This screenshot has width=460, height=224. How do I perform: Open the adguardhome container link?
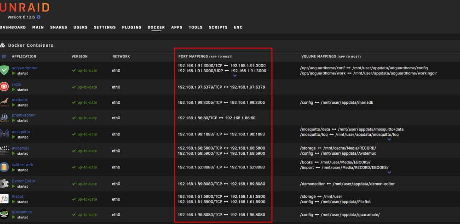pyautogui.click(x=24, y=68)
